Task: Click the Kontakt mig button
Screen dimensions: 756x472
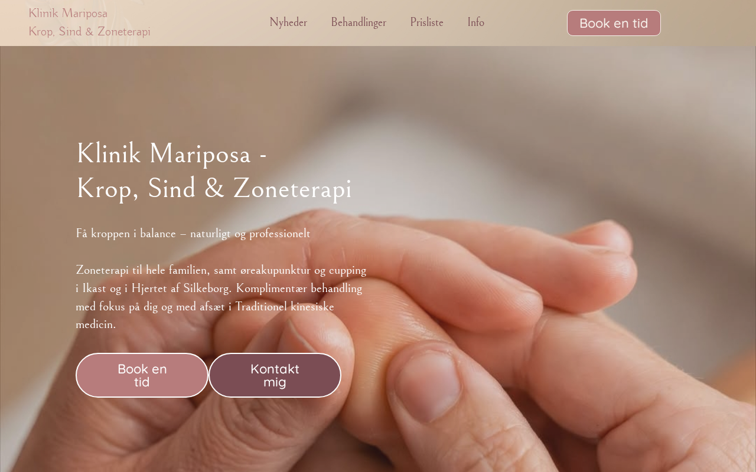Action: pyautogui.click(x=275, y=375)
